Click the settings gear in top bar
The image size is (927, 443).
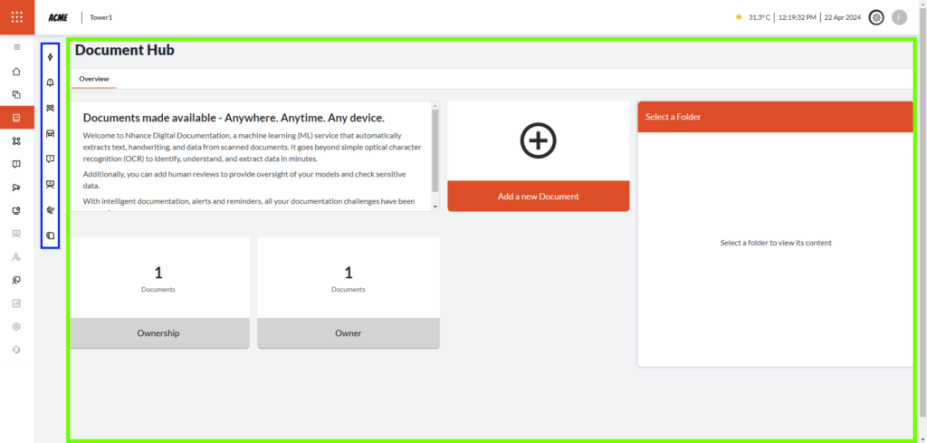pyautogui.click(x=875, y=17)
